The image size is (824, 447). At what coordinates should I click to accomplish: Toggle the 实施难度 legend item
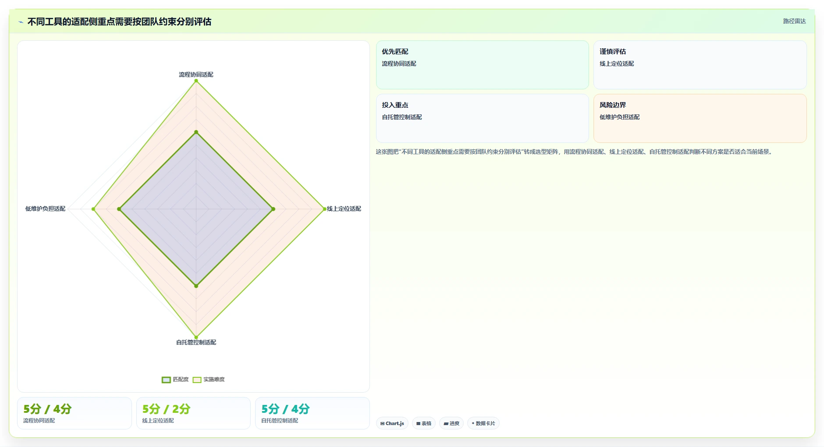(209, 380)
